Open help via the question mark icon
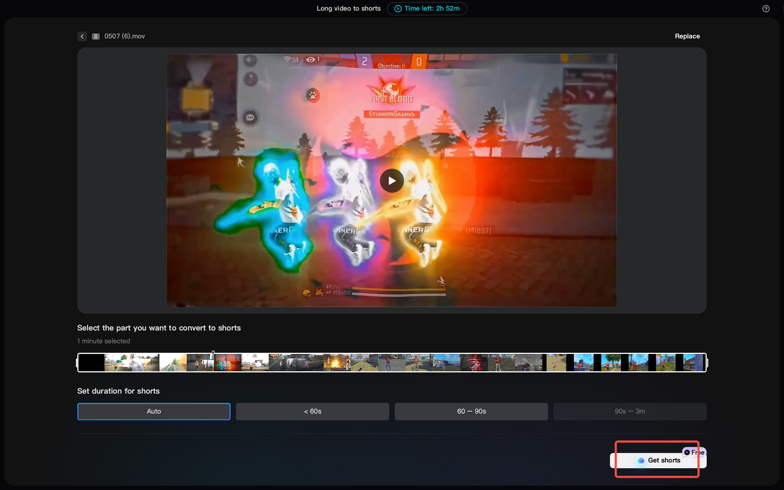Viewport: 784px width, 490px height. click(766, 9)
